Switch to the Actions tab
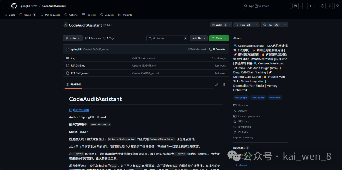This screenshot has height=170, width=342. pyautogui.click(x=71, y=15)
